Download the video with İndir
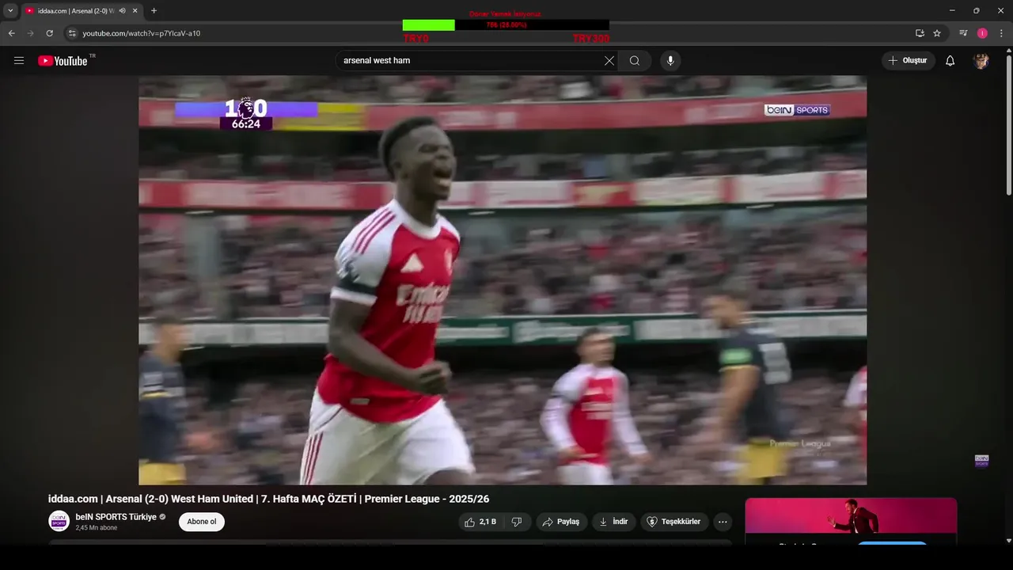Screen dimensions: 1013x570 click(x=613, y=522)
